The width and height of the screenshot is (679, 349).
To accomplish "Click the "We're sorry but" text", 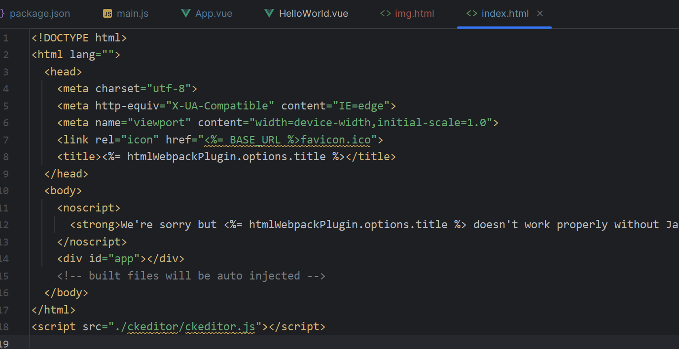I will [169, 225].
